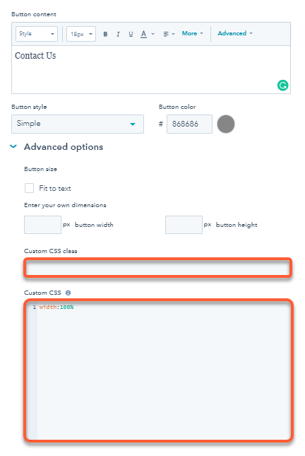Enable the Fit to text checkbox
Image resolution: width=305 pixels, height=456 pixels.
pyautogui.click(x=29, y=188)
